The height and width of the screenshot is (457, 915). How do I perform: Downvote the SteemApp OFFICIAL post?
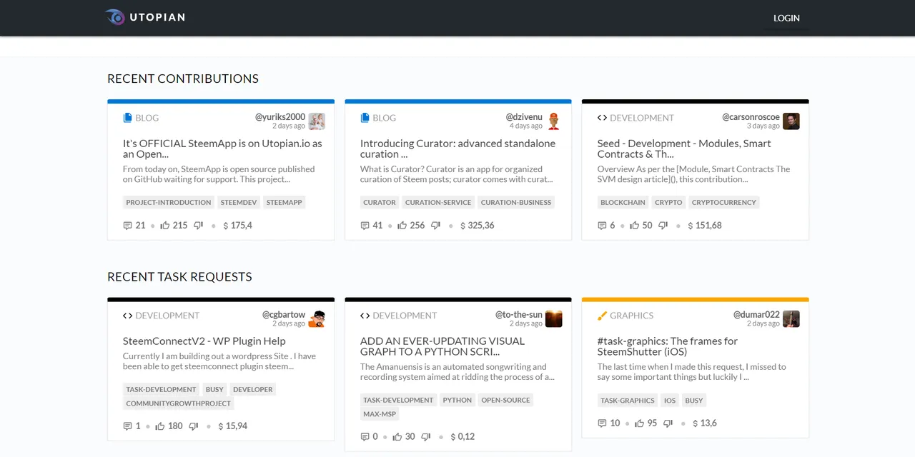point(199,226)
